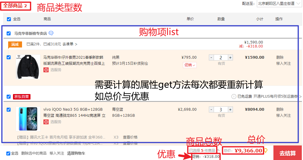Click the lightbulb icon beside total price
303x160 pixels.
coord(266,151)
